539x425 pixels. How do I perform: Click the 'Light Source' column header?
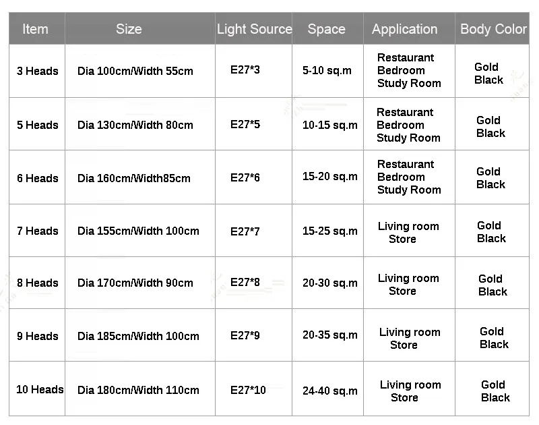[x=254, y=28]
